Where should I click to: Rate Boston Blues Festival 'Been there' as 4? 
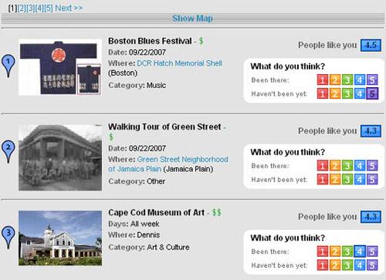click(360, 79)
